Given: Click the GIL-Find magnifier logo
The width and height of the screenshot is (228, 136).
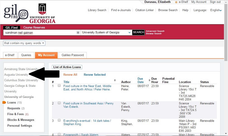Looking at the screenshot, I should coord(16,13).
